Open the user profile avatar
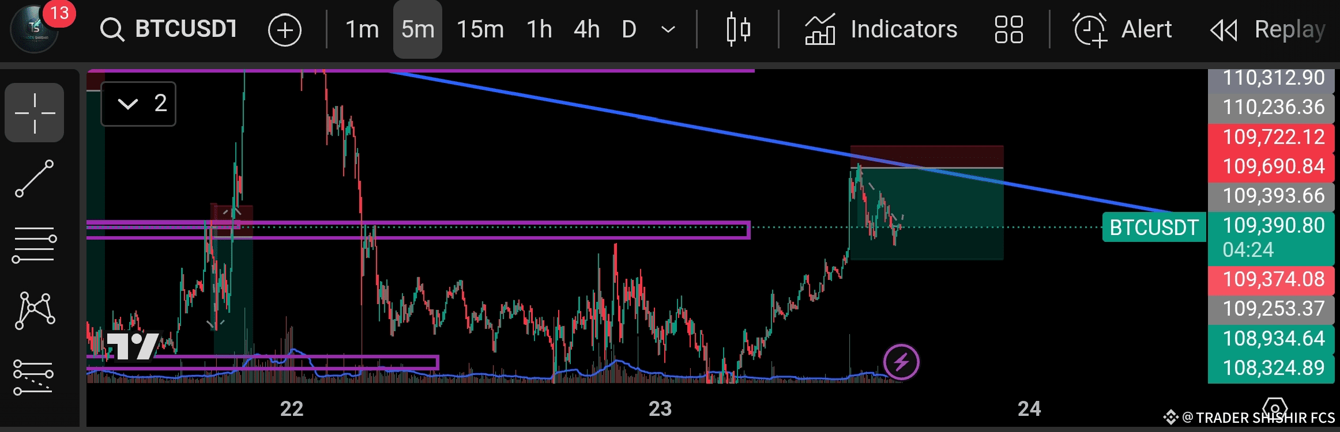The height and width of the screenshot is (432, 1340). 35,29
